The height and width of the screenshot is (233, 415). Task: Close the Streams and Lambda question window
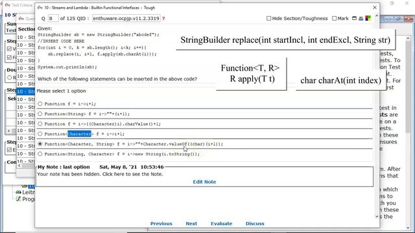coord(375,7)
